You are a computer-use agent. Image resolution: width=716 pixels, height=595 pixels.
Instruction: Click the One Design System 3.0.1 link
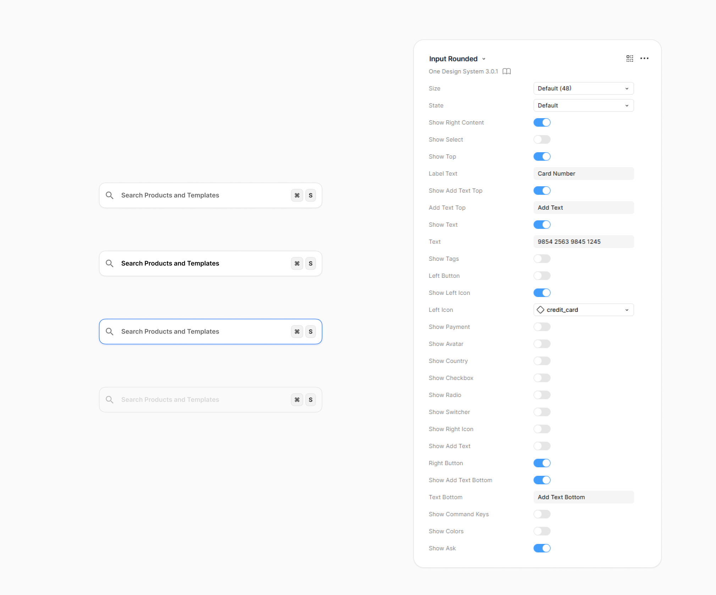pos(463,71)
